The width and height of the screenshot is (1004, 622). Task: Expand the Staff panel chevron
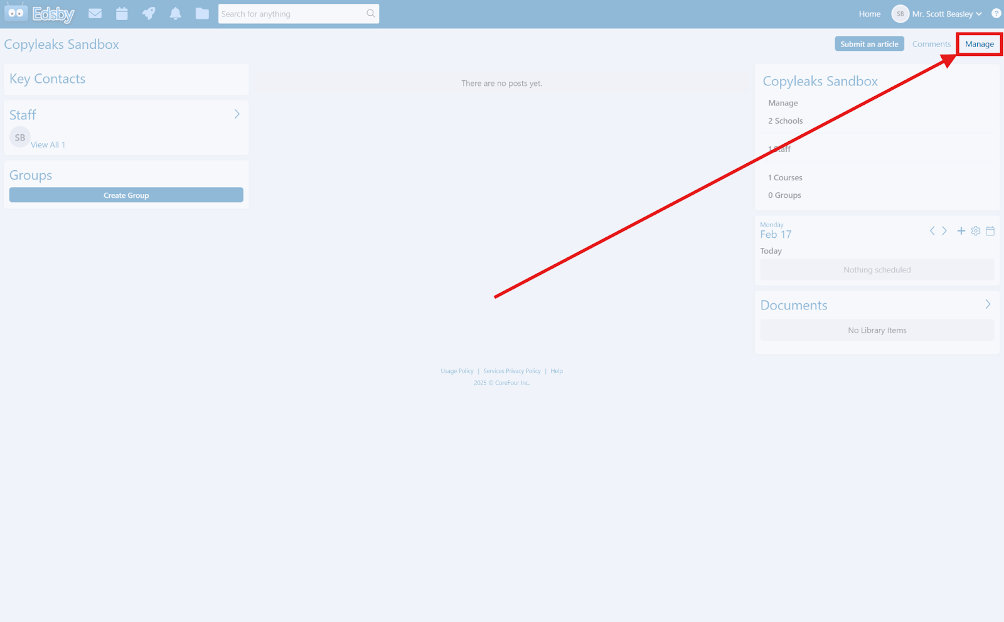point(237,114)
